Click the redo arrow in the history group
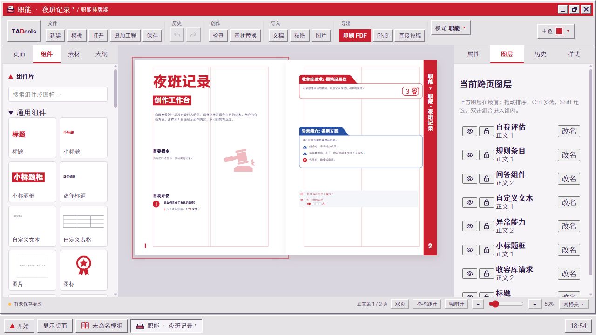Viewport: 596px width, 335px height. click(193, 35)
